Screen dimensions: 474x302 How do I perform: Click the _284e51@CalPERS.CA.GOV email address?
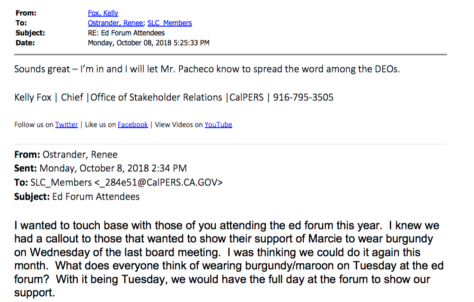(158, 182)
